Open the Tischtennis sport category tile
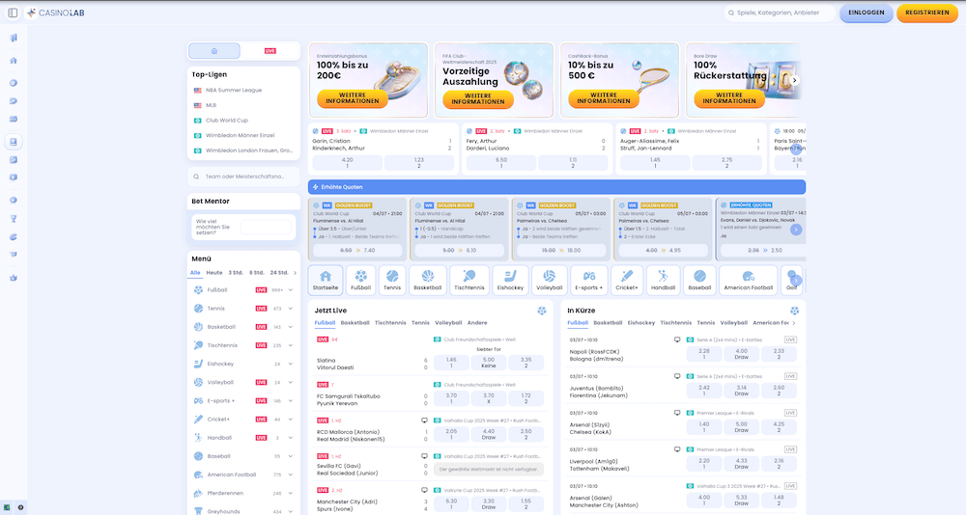 tap(469, 281)
